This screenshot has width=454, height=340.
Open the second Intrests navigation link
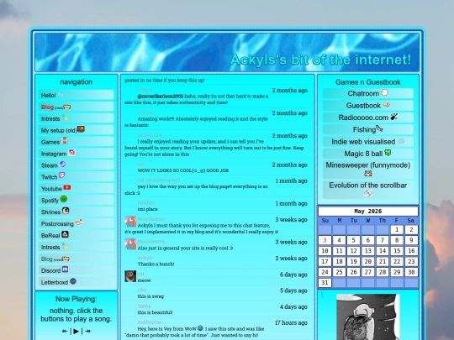click(77, 247)
